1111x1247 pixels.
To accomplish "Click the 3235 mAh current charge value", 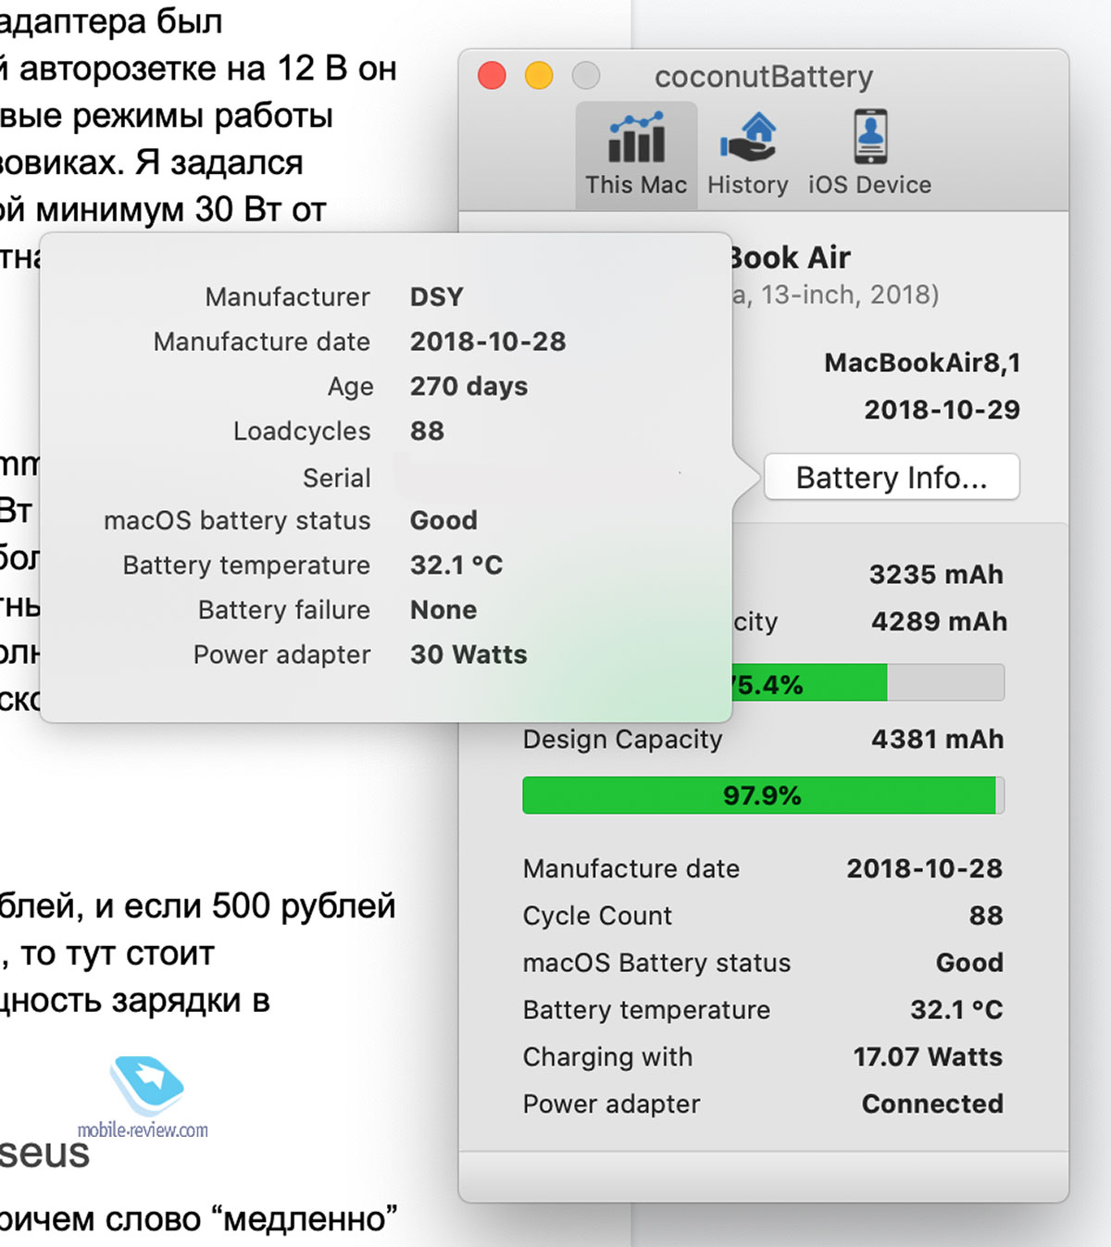I will [x=936, y=575].
